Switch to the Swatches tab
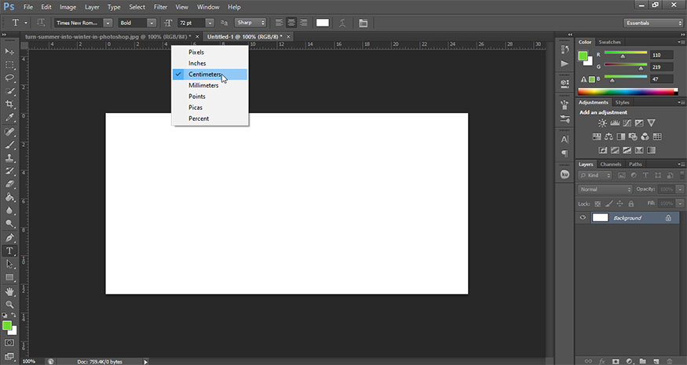 pyautogui.click(x=609, y=42)
